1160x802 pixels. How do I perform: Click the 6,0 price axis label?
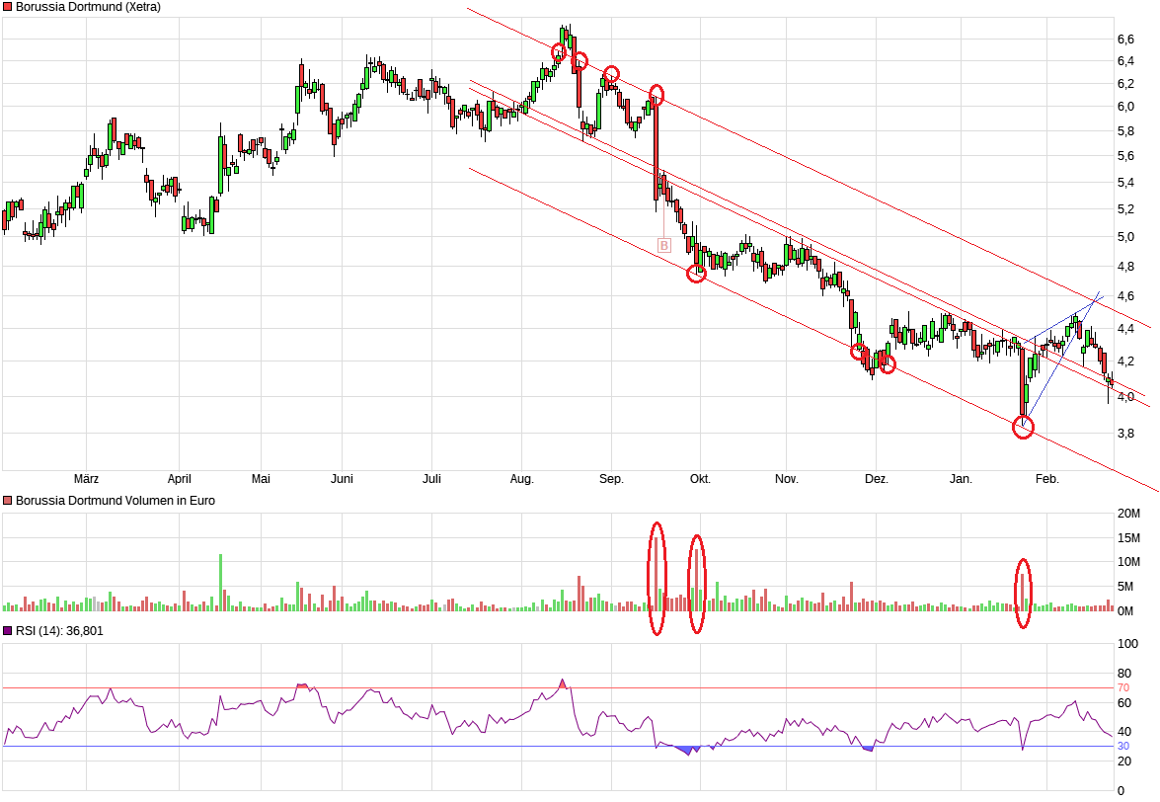tap(1126, 107)
